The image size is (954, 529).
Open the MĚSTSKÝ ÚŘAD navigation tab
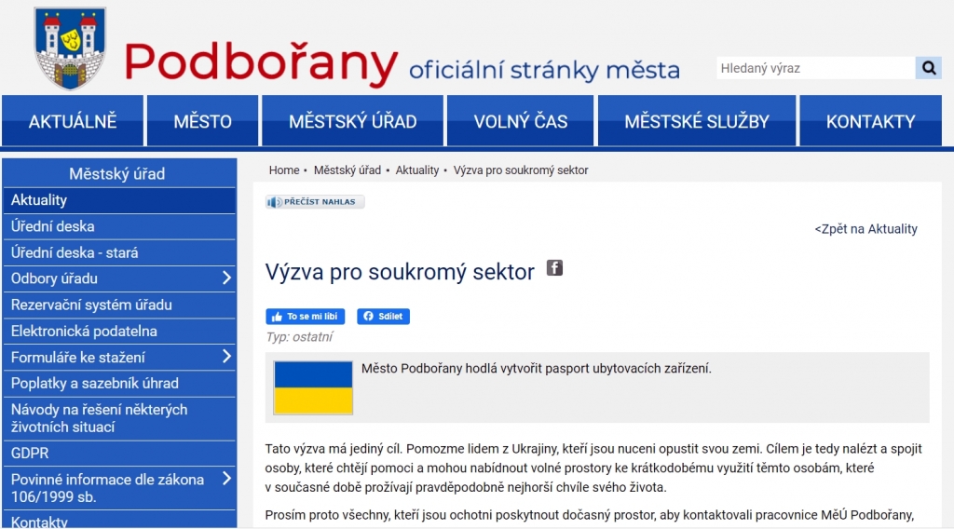(352, 121)
